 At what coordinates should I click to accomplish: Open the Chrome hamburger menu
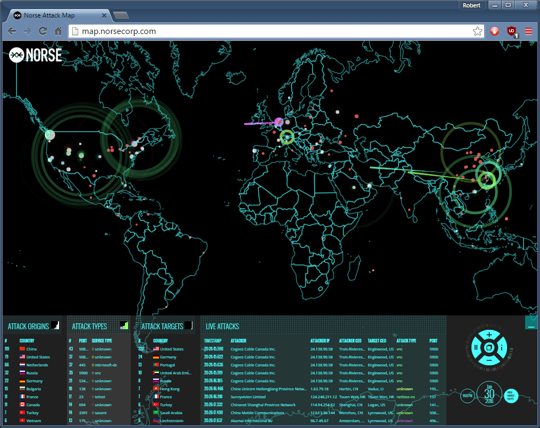(x=529, y=31)
